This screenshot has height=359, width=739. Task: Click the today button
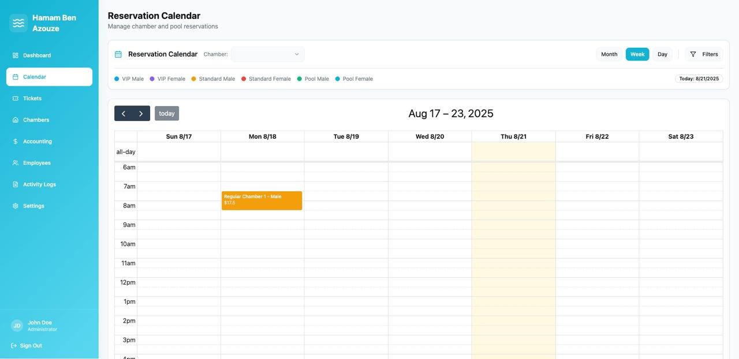[167, 114]
